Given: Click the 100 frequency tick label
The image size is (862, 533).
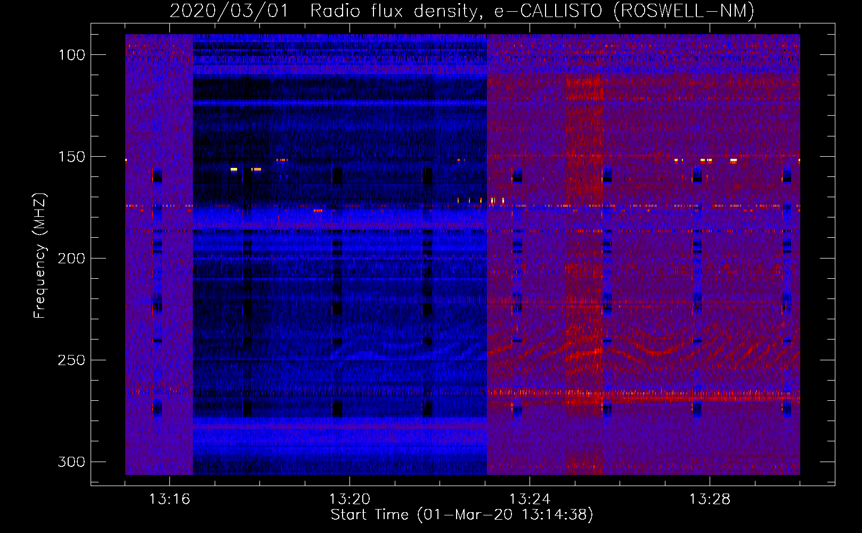Looking at the screenshot, I should (x=72, y=55).
